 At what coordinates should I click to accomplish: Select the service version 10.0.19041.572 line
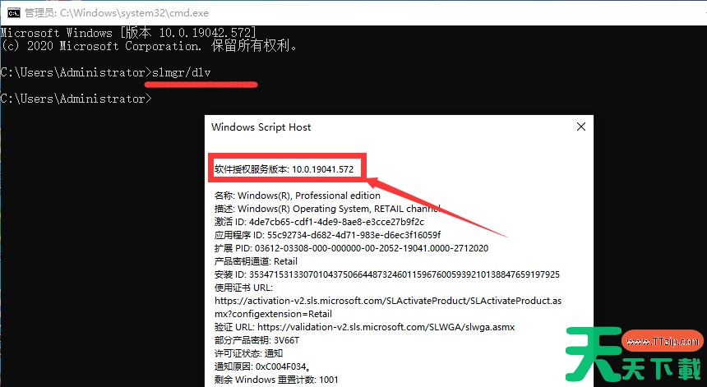(x=284, y=169)
